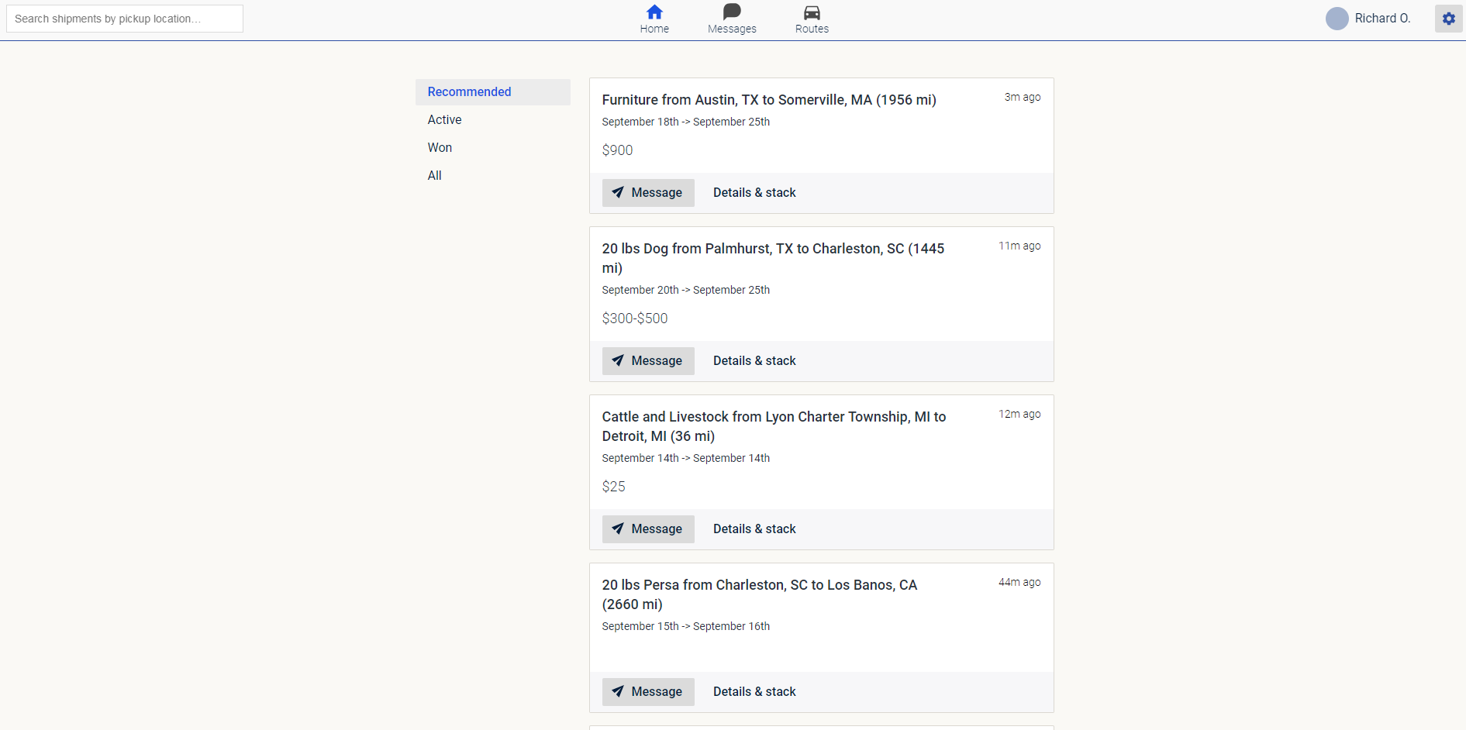
Task: Open Details & stack for Furniture shipment
Action: 754,193
